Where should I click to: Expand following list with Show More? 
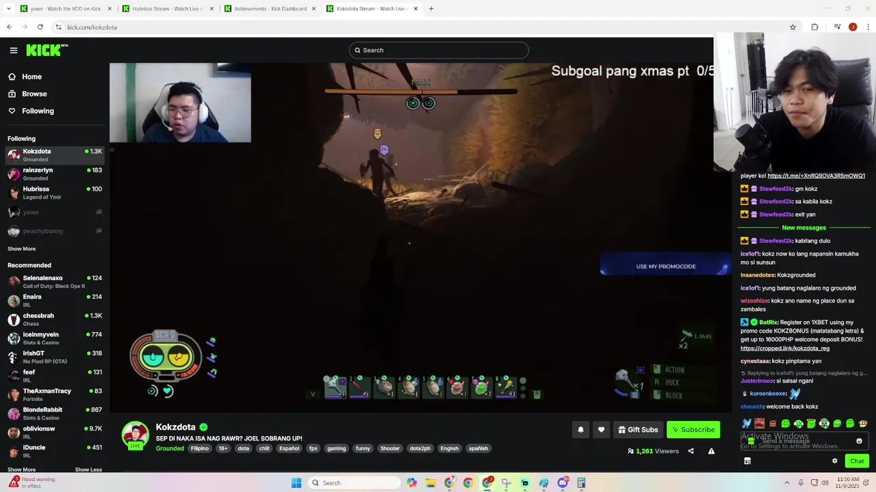click(21, 249)
